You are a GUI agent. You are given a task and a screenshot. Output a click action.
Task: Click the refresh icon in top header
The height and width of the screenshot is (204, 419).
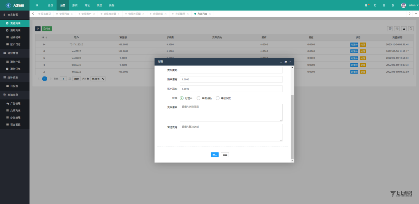[x=375, y=5]
